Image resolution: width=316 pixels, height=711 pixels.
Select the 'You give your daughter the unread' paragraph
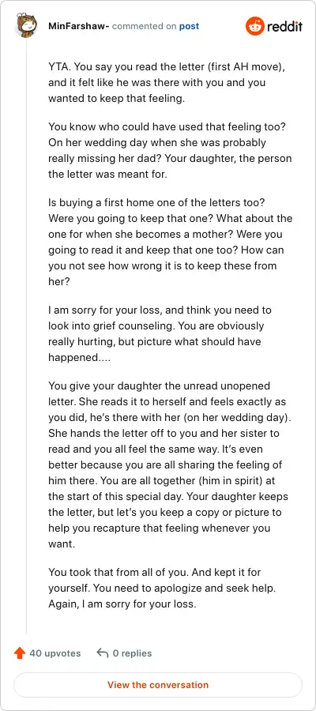click(170, 465)
